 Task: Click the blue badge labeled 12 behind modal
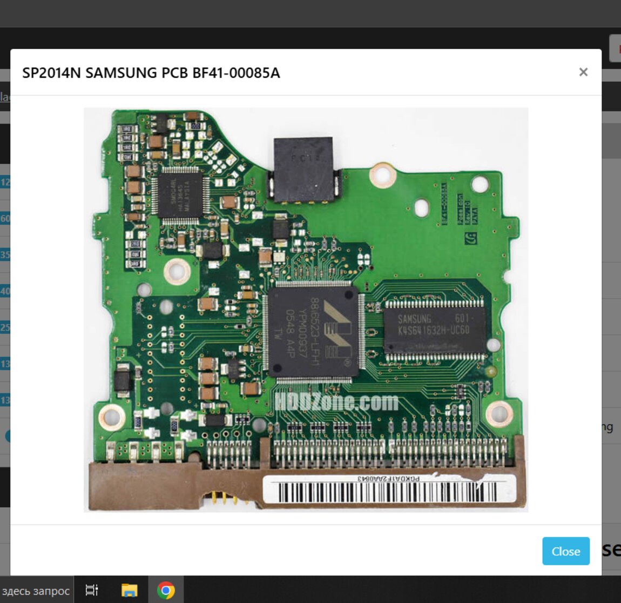coord(5,182)
